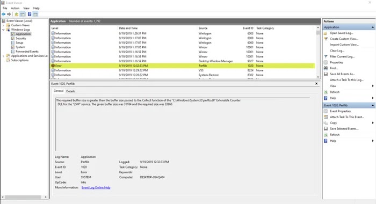Viewport: 376px width, 204px height.
Task: Select the Desktop Window Manager event row
Action: (183, 61)
